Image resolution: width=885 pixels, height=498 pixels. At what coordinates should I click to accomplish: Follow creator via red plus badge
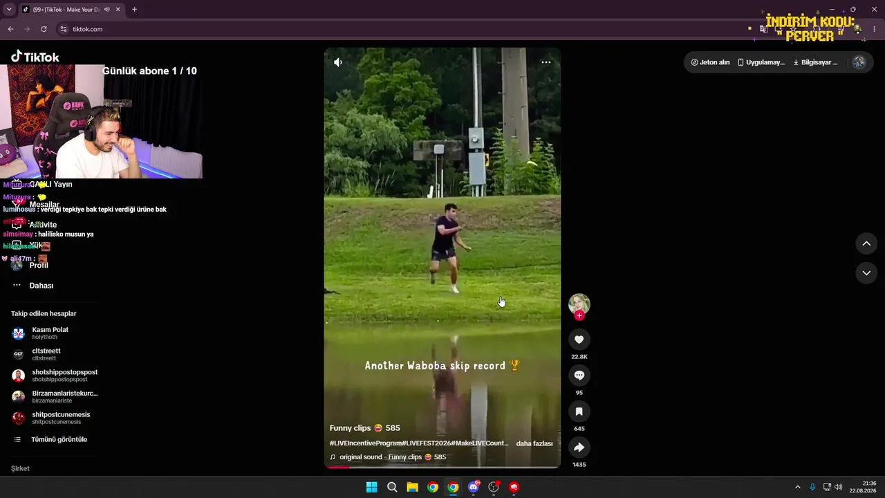click(579, 315)
